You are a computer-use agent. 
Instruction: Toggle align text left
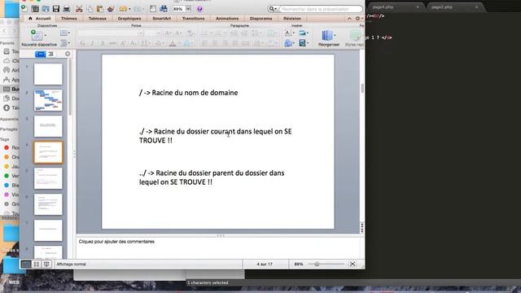pos(204,43)
